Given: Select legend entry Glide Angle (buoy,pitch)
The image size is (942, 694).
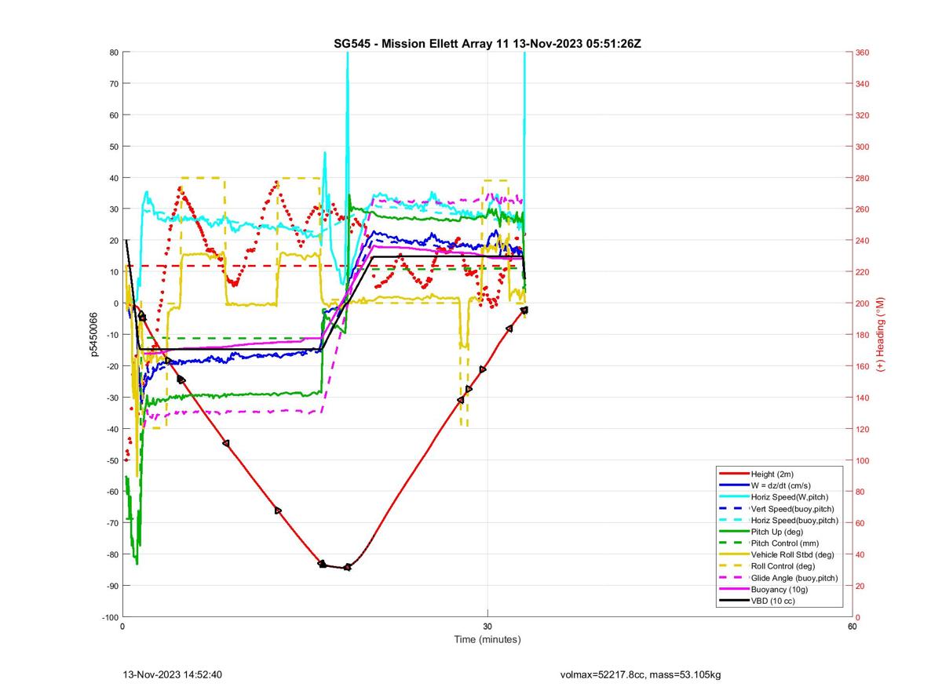Looking at the screenshot, I should point(794,578).
